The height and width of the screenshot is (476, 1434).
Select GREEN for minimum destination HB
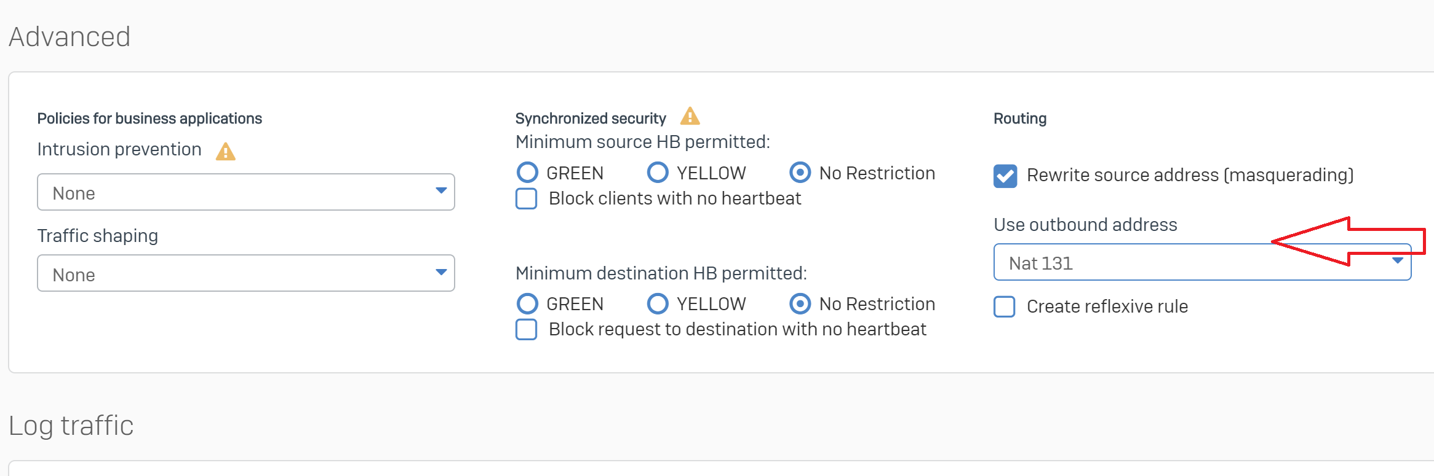pos(527,303)
